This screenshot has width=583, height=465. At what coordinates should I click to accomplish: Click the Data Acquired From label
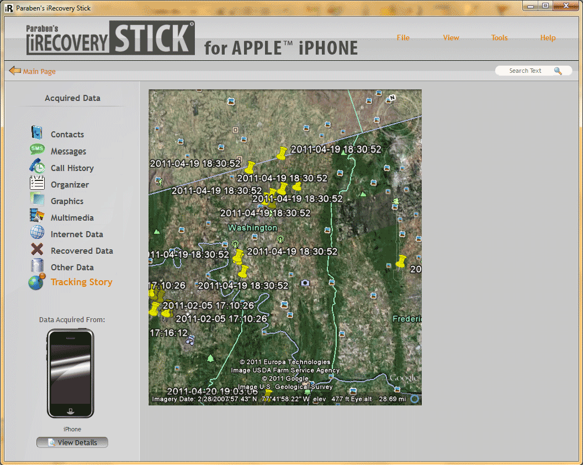click(72, 319)
